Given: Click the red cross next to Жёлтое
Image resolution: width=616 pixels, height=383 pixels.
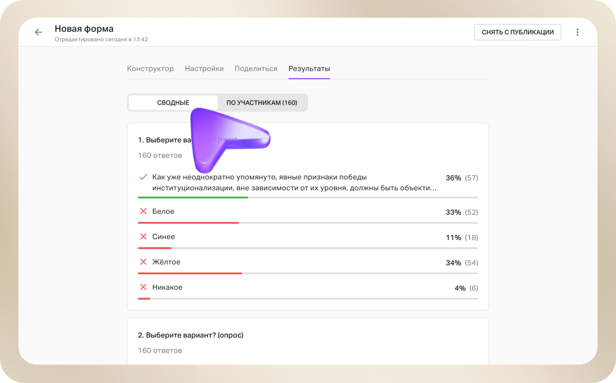Looking at the screenshot, I should 144,262.
